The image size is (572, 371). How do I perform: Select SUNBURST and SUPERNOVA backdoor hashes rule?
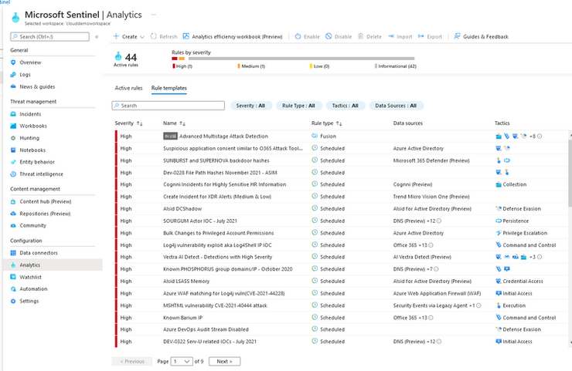pyautogui.click(x=216, y=160)
